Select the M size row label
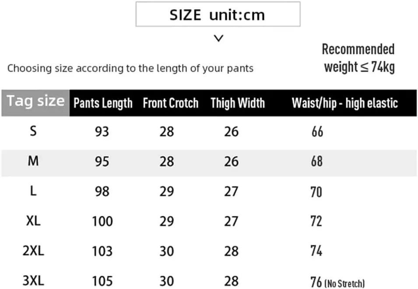 coord(33,161)
